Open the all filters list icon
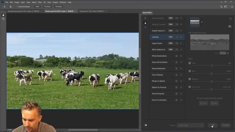 click(x=145, y=18)
